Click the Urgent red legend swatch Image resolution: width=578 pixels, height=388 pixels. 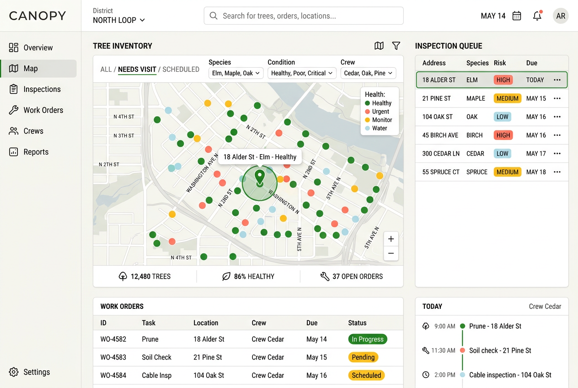coord(367,112)
